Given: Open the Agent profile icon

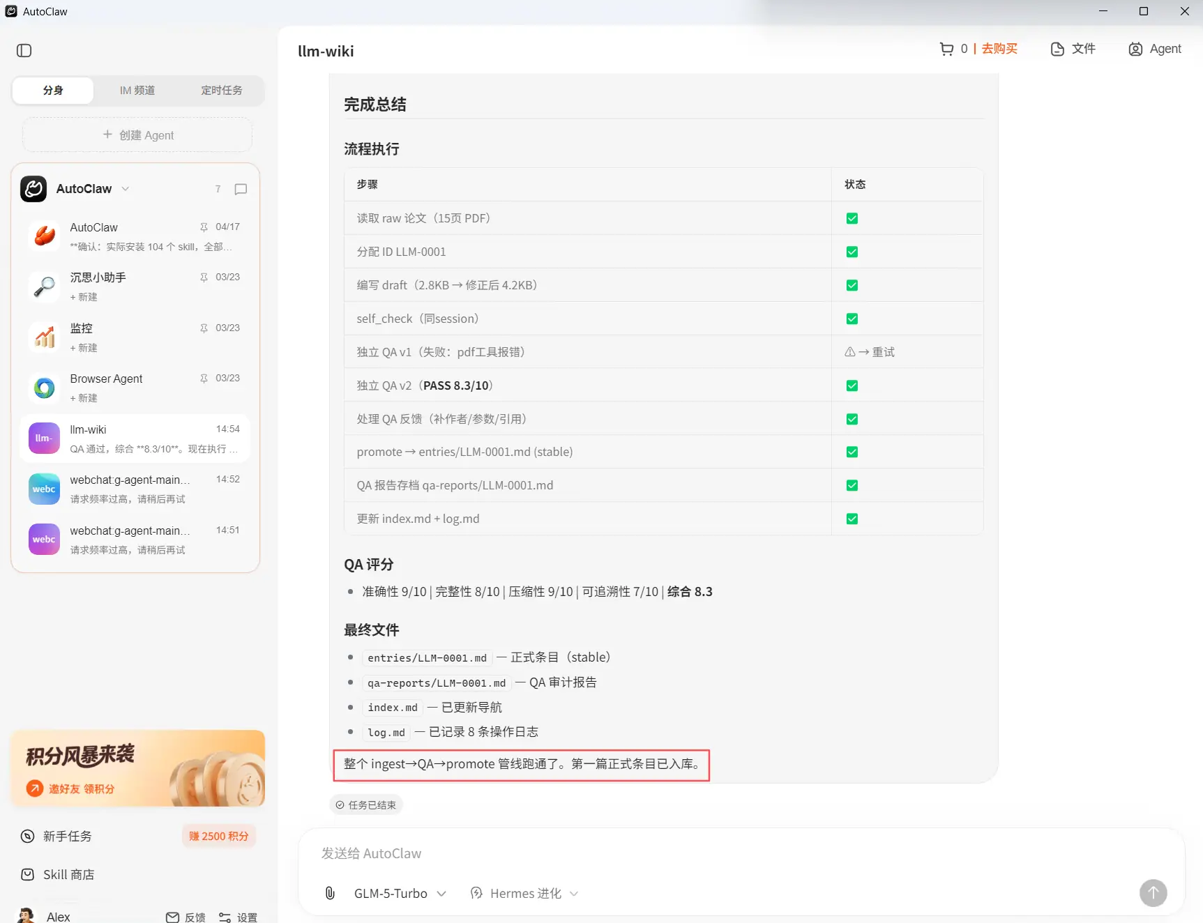Looking at the screenshot, I should pyautogui.click(x=1135, y=49).
